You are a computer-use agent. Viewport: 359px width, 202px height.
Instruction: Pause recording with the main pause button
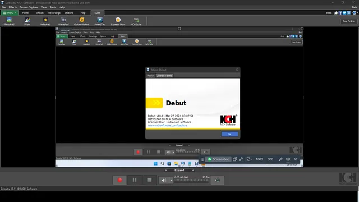[x=135, y=180]
